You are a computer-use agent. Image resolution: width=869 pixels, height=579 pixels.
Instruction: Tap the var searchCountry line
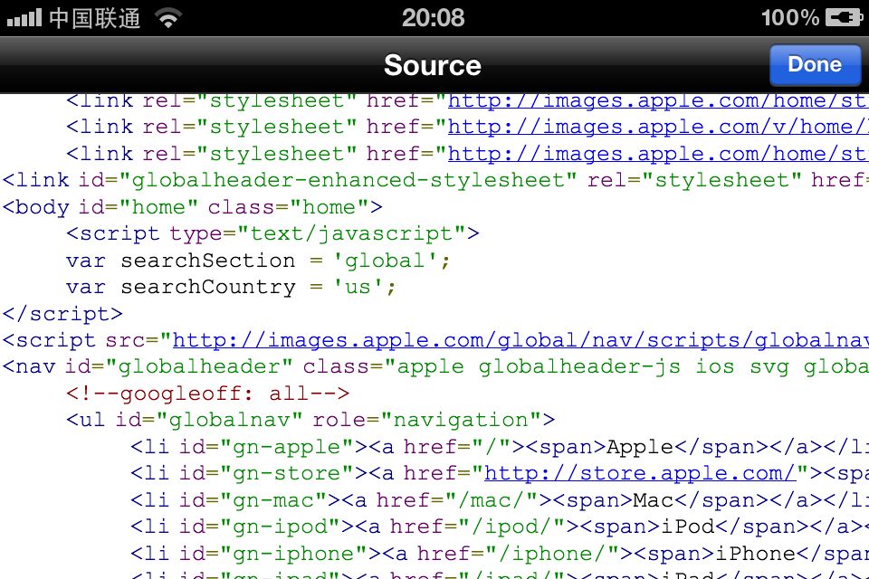[x=231, y=287]
